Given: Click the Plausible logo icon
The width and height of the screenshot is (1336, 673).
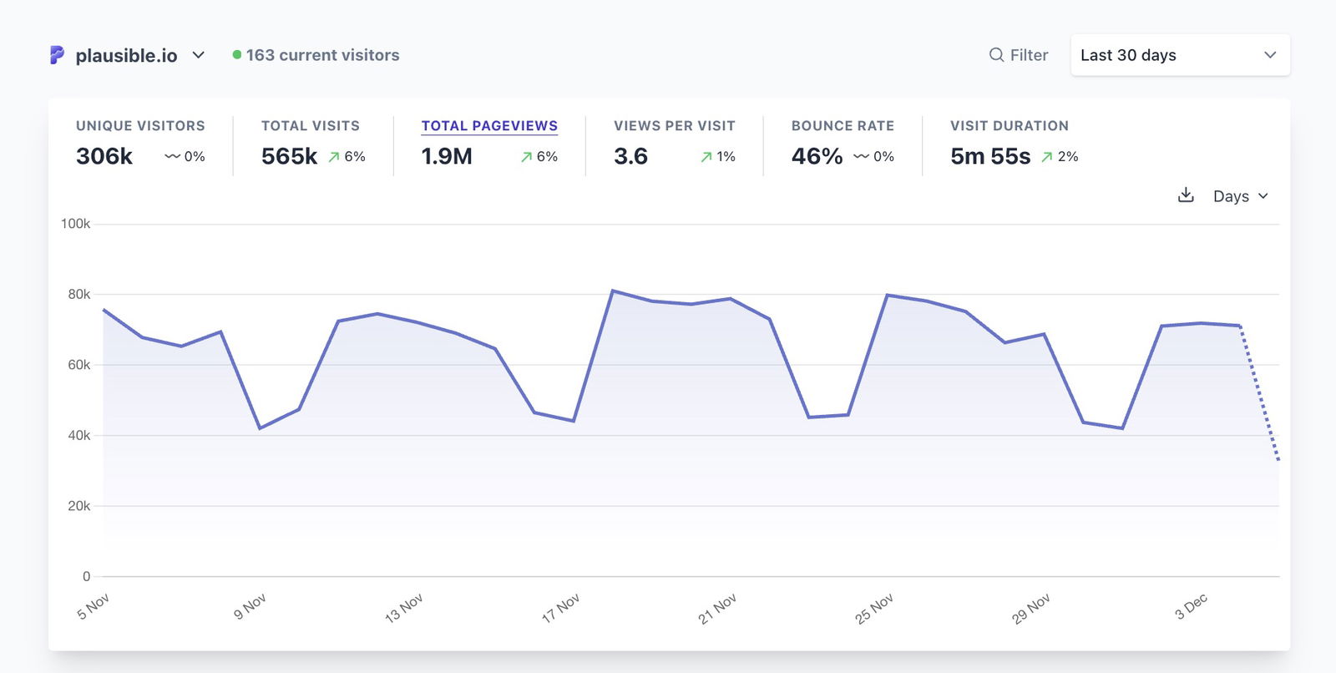Looking at the screenshot, I should (x=57, y=55).
